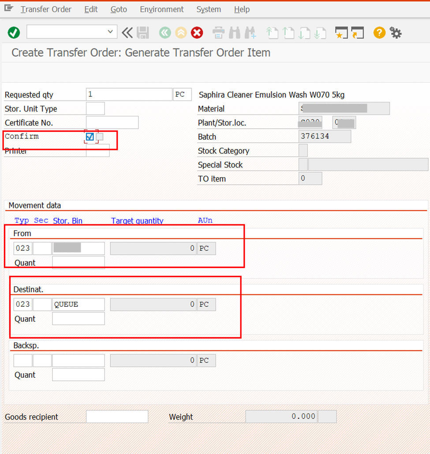The image size is (430, 454).
Task: Click the Destinat. bin field showing QUEUE
Action: (78, 305)
